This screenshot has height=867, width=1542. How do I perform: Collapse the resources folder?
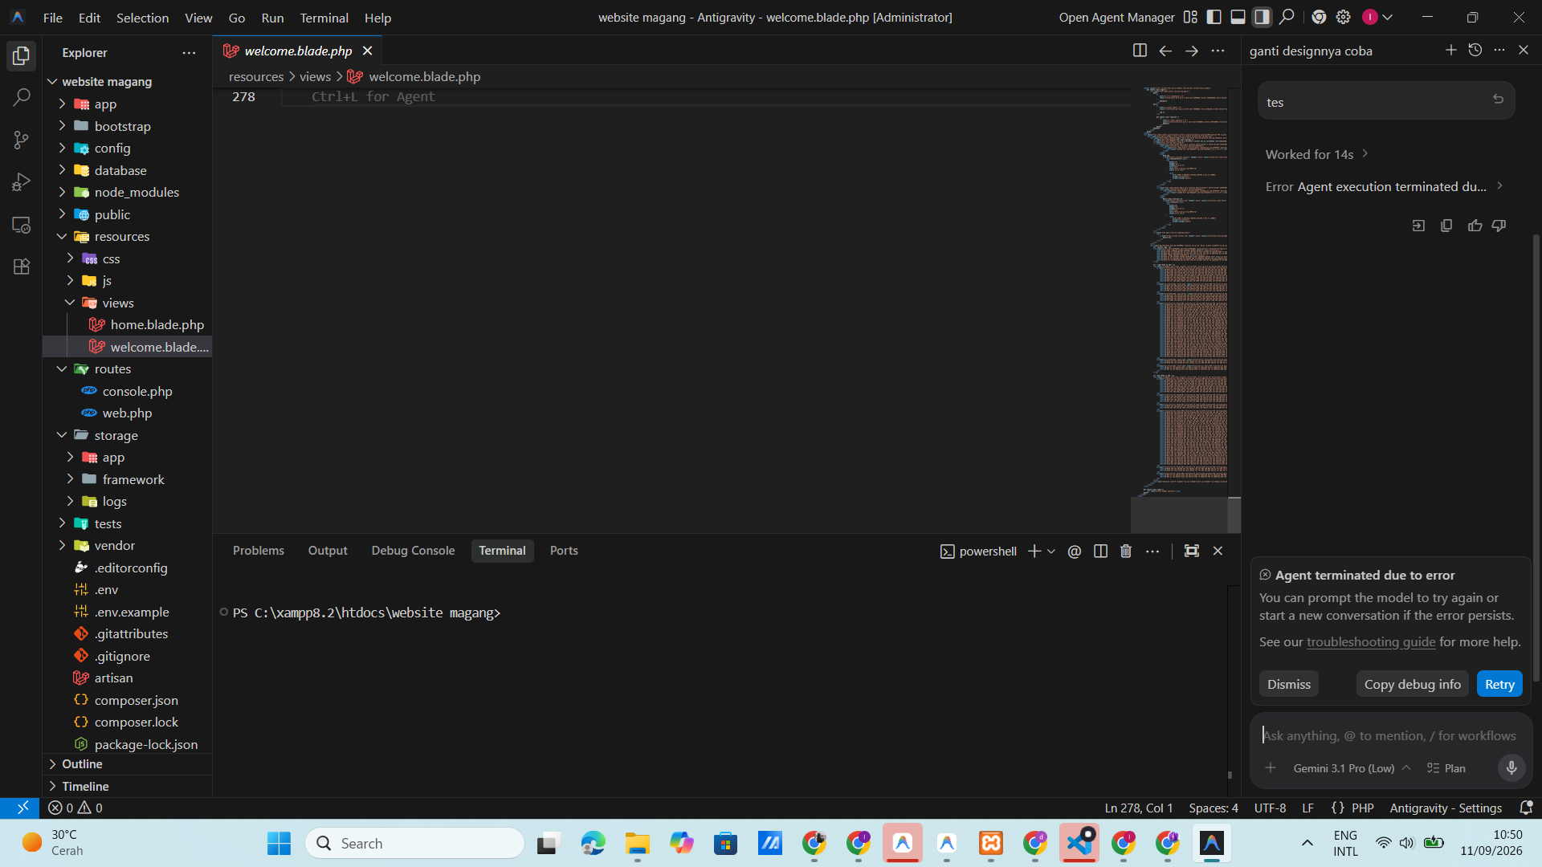121,236
